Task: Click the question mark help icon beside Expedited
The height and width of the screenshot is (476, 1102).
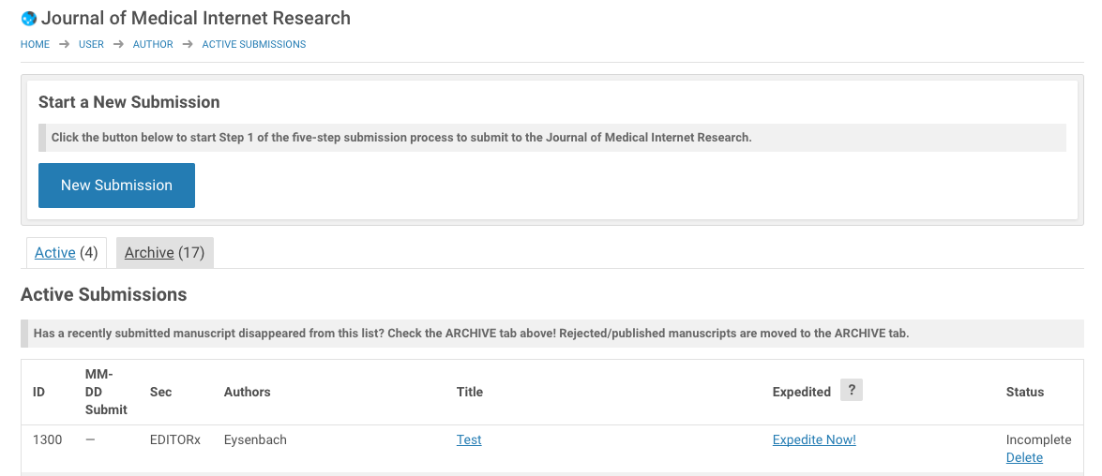Action: click(851, 391)
